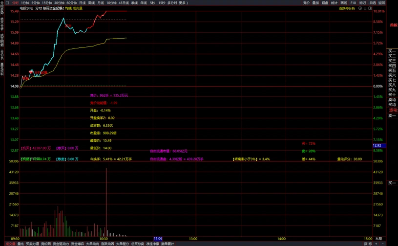Select the 资金驱动力 indicator tab
The height and width of the screenshot is (246, 398).
61,244
